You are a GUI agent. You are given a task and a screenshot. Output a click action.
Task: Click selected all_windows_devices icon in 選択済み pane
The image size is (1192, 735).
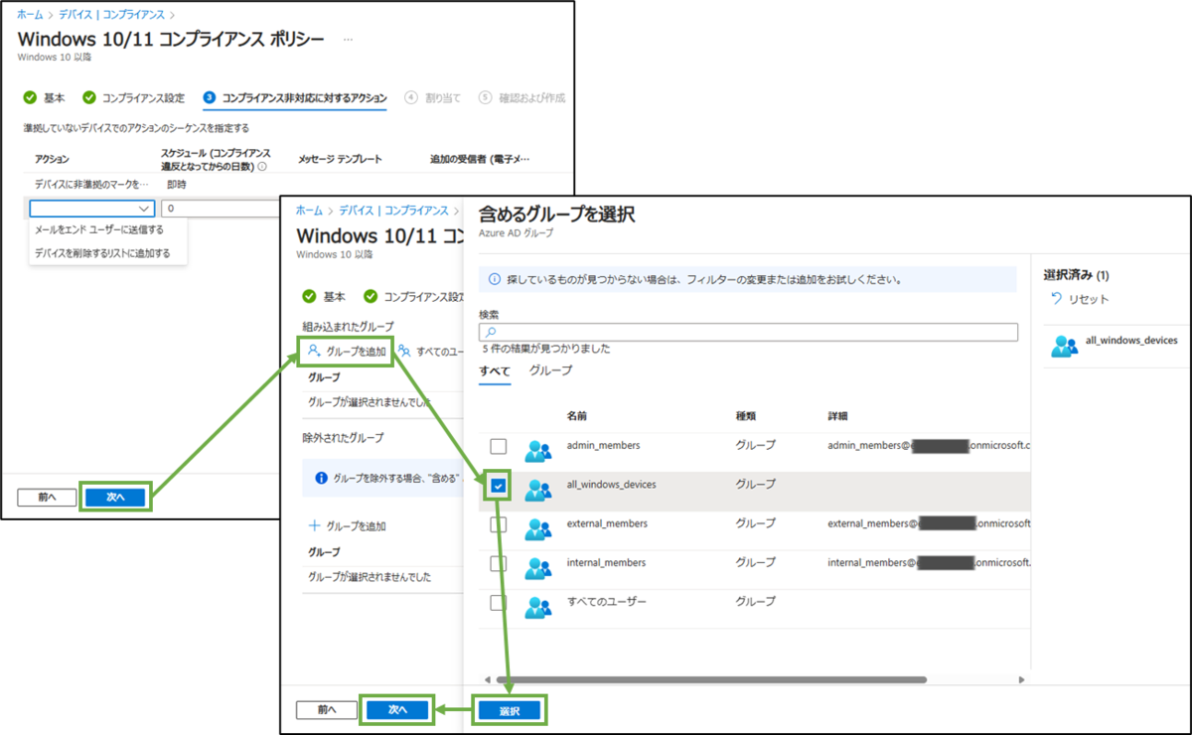click(1064, 345)
